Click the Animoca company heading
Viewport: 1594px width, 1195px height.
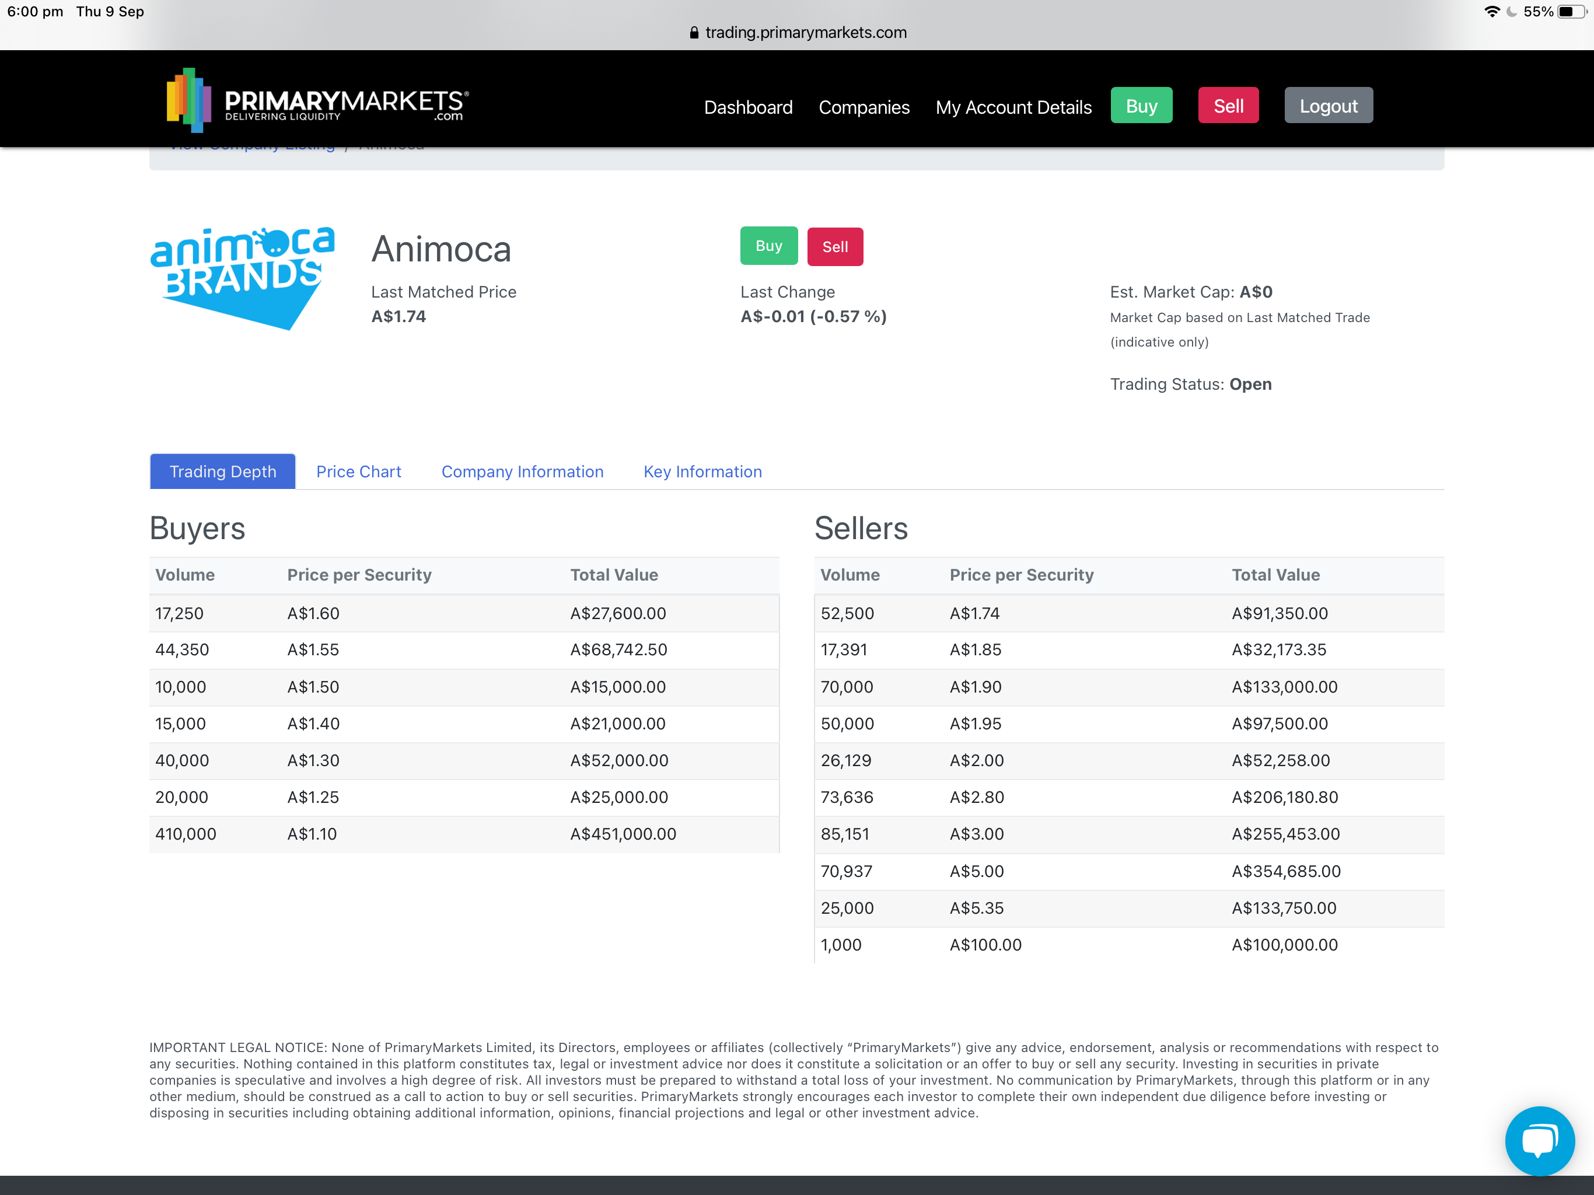(x=441, y=249)
